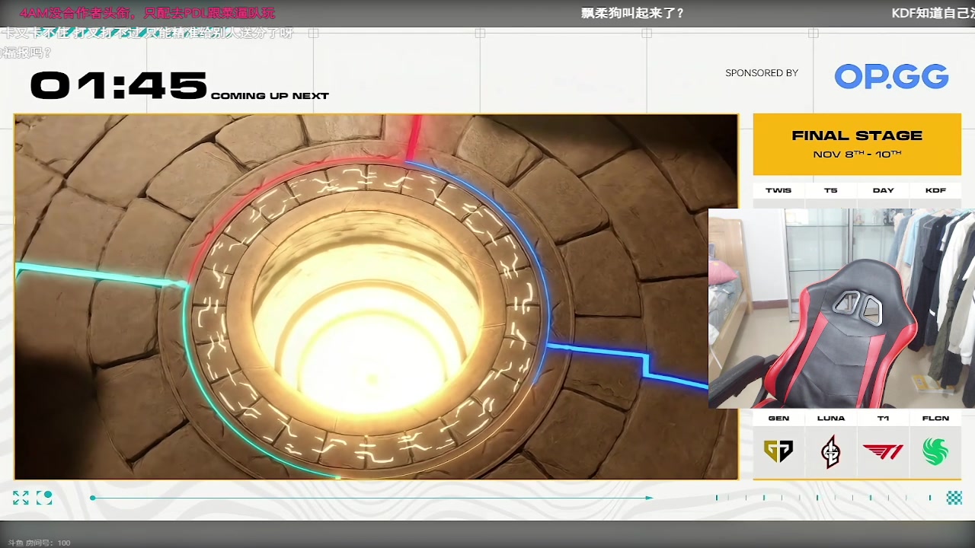
Task: Click the COMING UP NEXT text
Action: tap(270, 96)
